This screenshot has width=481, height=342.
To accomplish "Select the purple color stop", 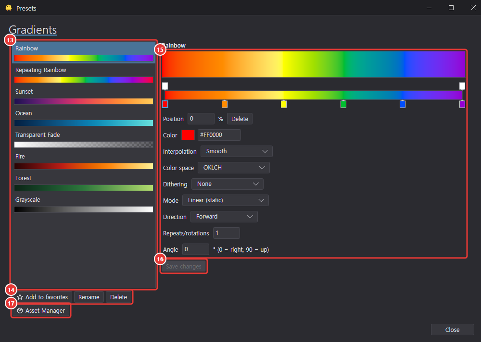I will pyautogui.click(x=462, y=104).
